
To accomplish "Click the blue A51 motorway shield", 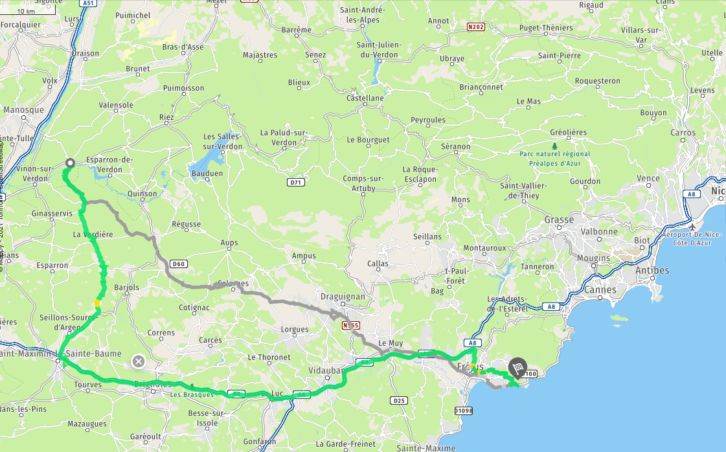I will pyautogui.click(x=87, y=3).
